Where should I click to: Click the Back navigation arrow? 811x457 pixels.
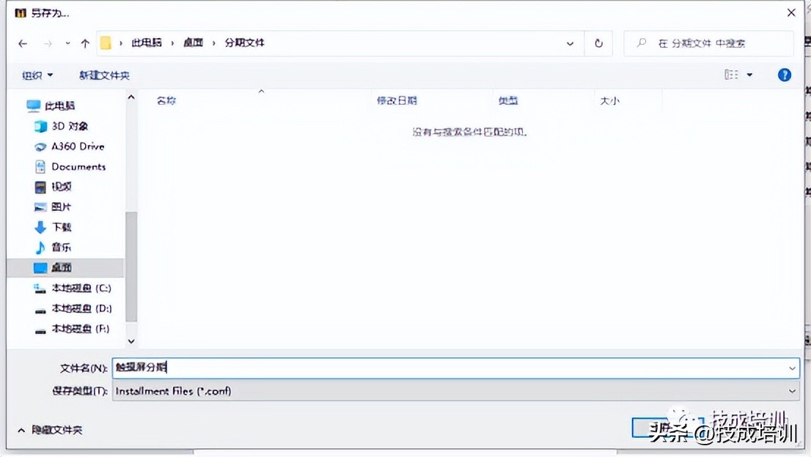pos(23,43)
